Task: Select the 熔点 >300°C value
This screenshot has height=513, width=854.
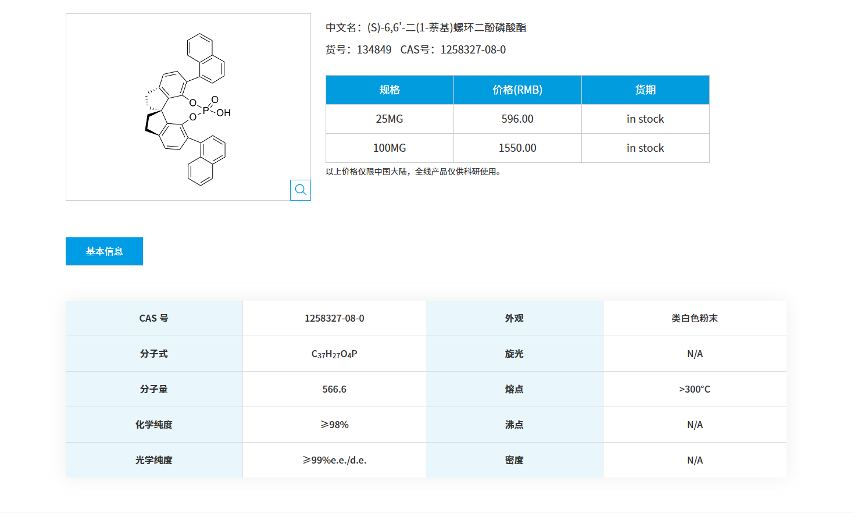Action: (695, 389)
